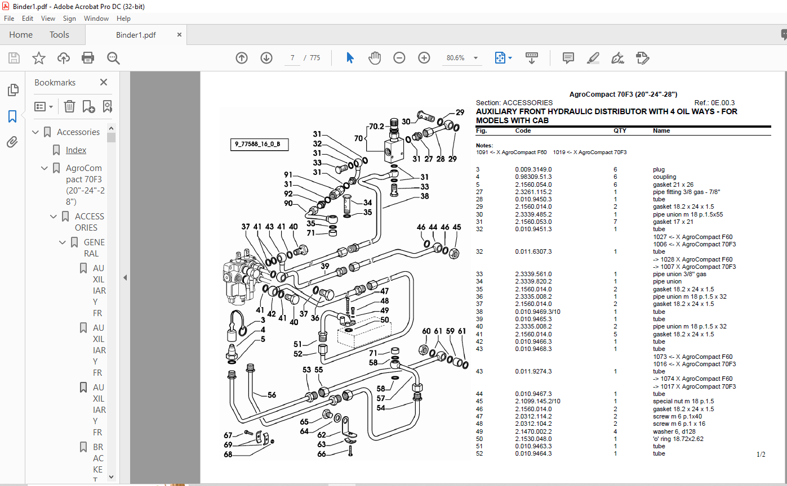Open the File menu
Viewport: 787px width, 486px height.
[9, 19]
